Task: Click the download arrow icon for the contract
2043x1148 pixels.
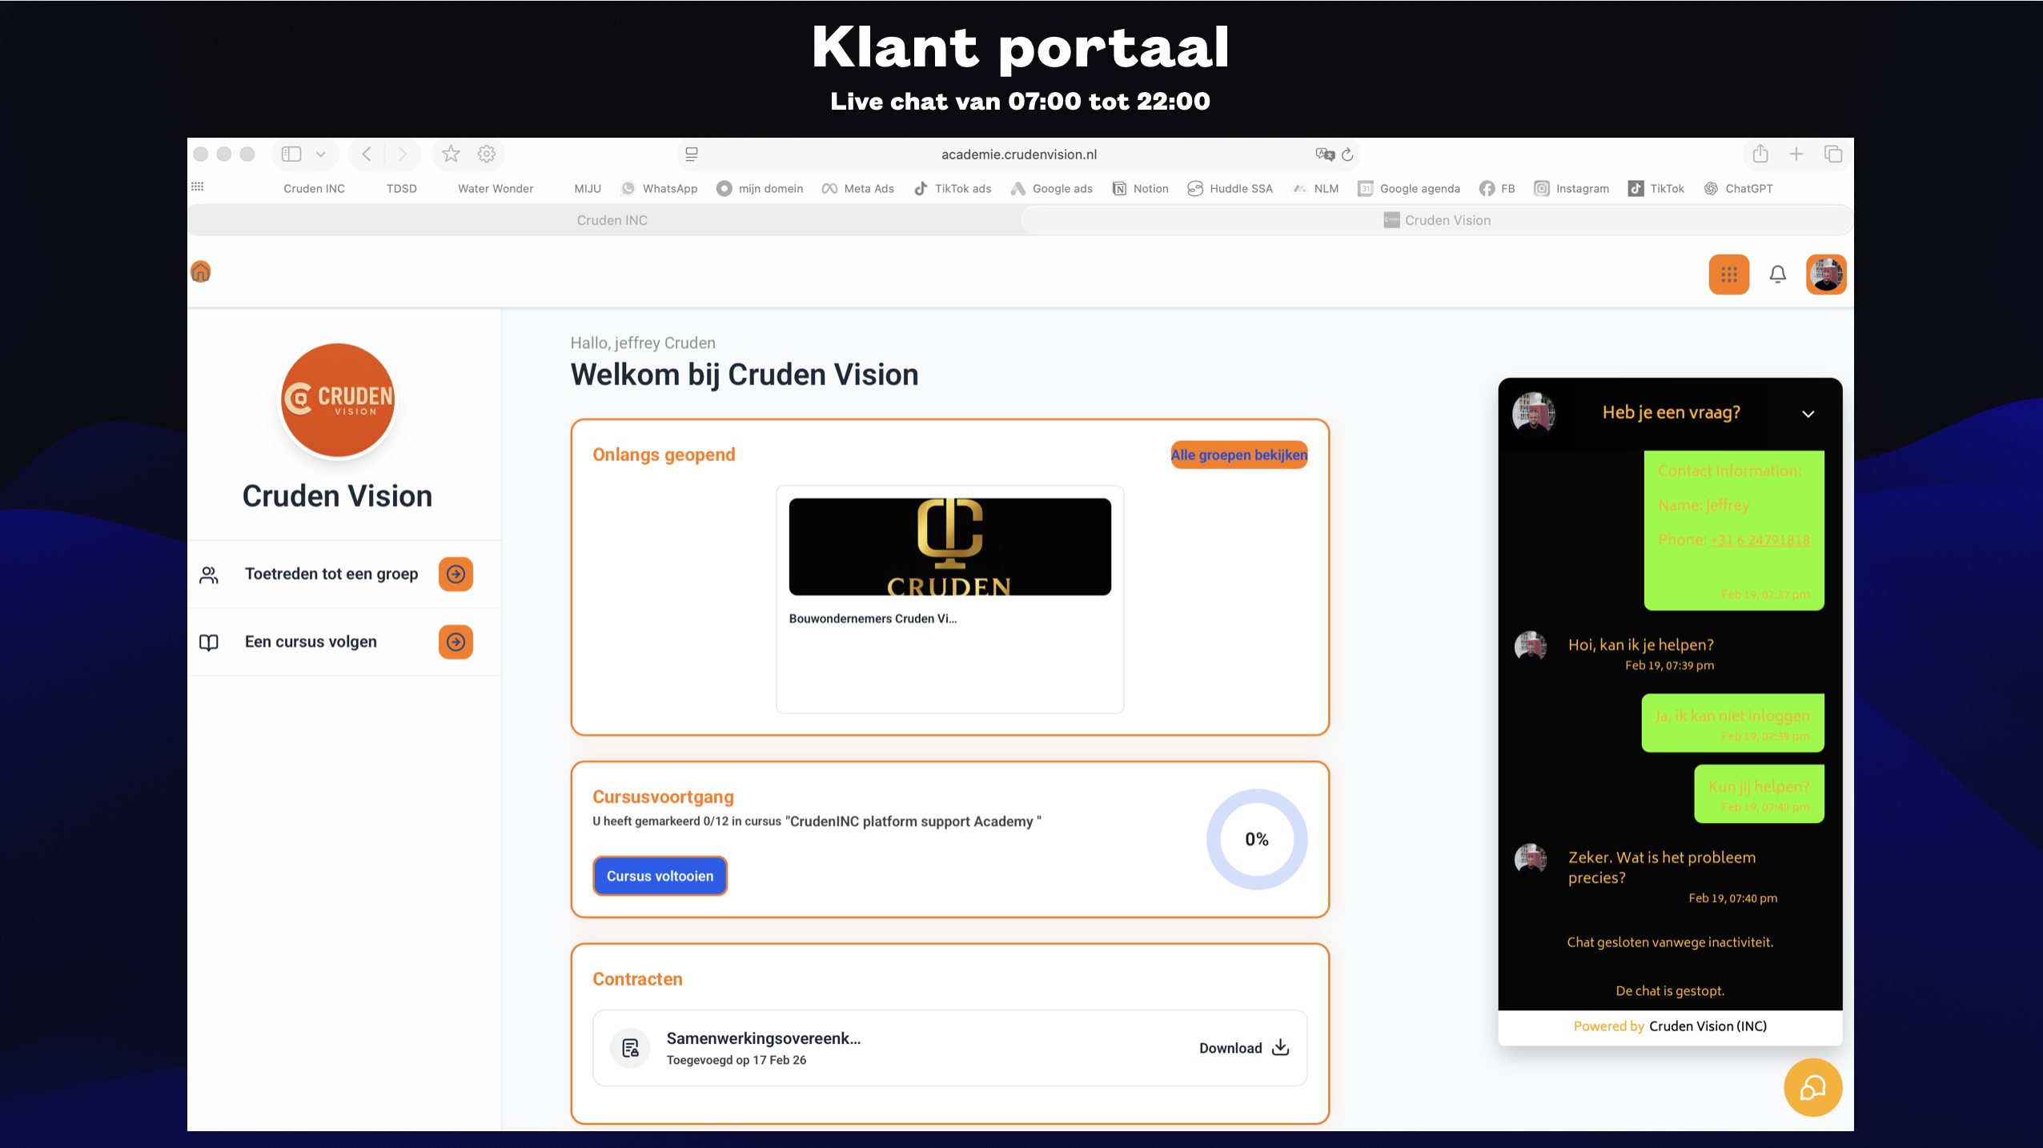Action: point(1281,1047)
